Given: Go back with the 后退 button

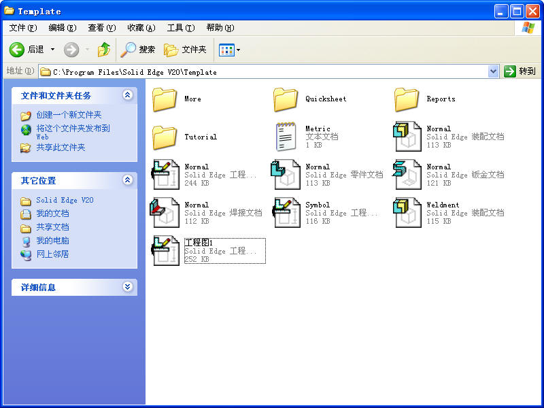Looking at the screenshot, I should pos(27,50).
